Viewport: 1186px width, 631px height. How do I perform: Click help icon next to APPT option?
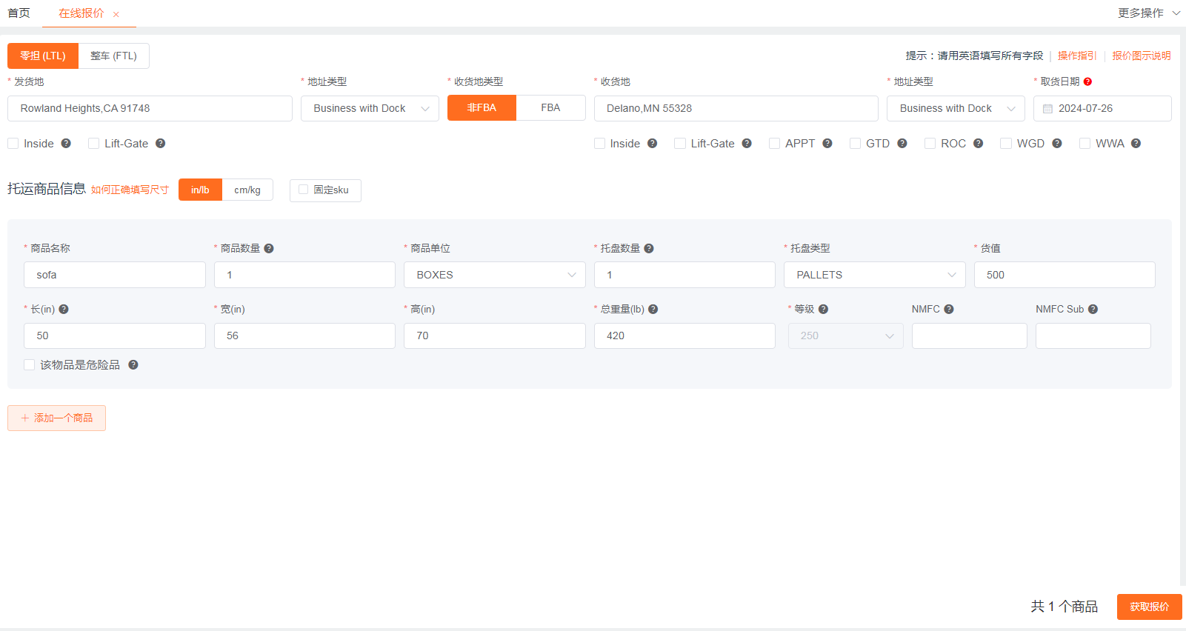(x=827, y=144)
